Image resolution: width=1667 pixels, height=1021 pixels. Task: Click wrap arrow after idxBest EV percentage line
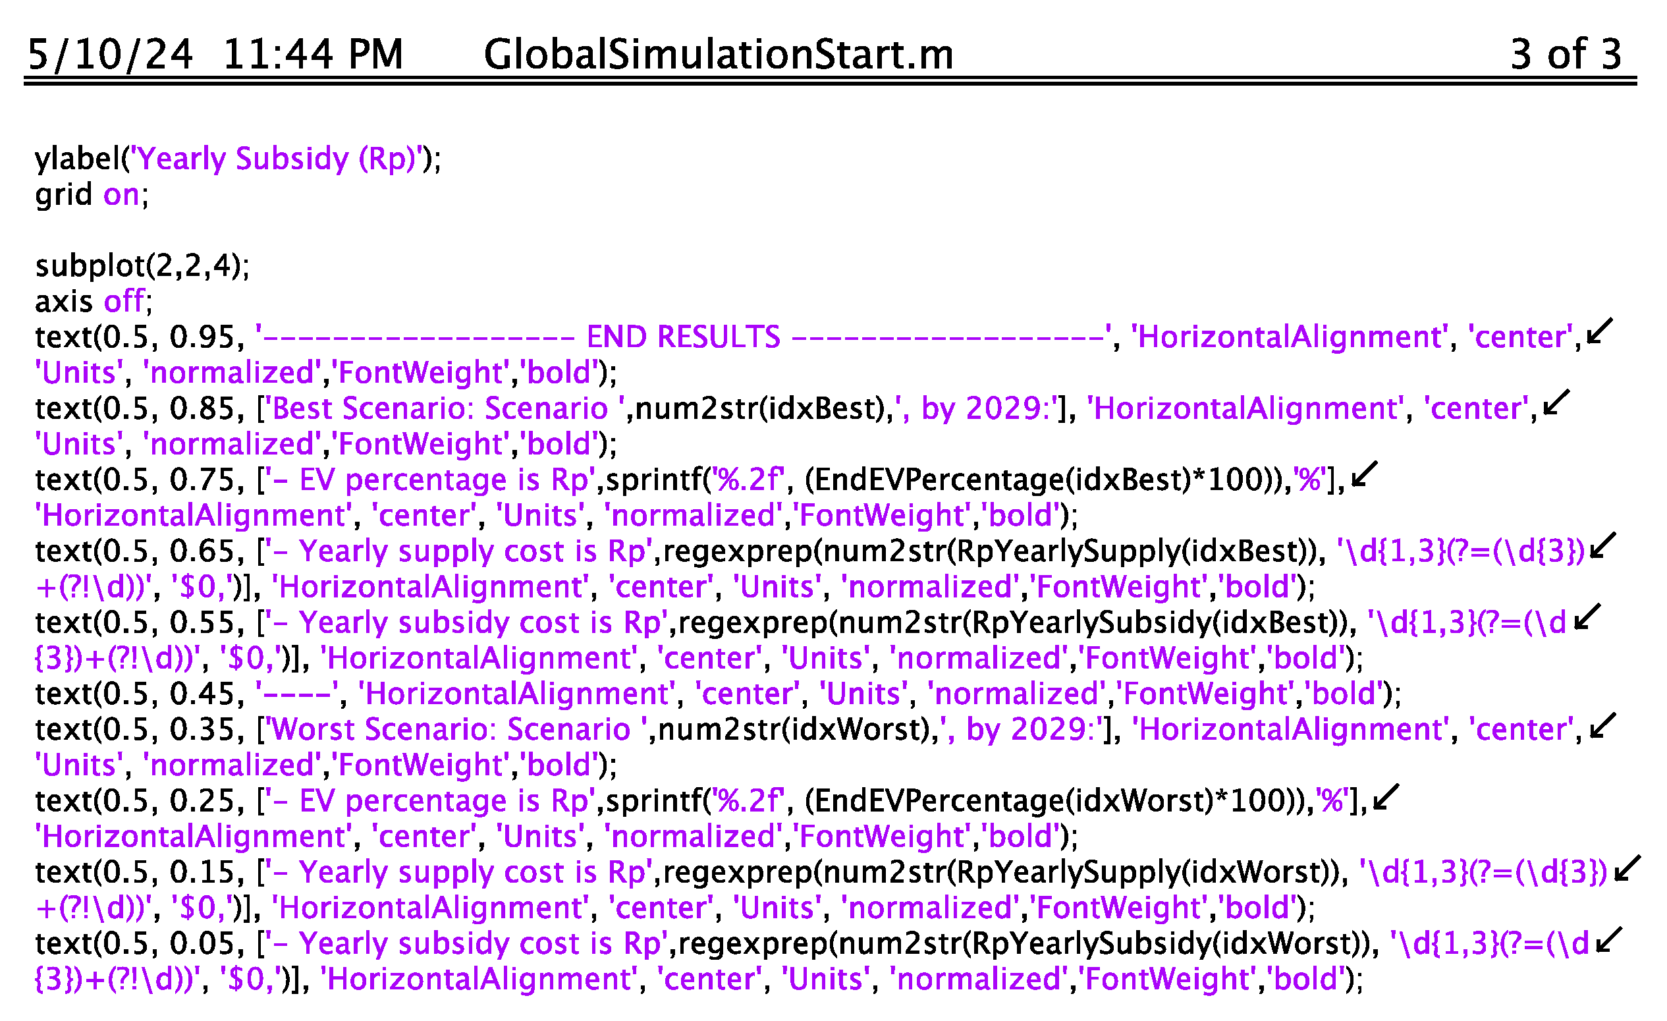point(1364,474)
